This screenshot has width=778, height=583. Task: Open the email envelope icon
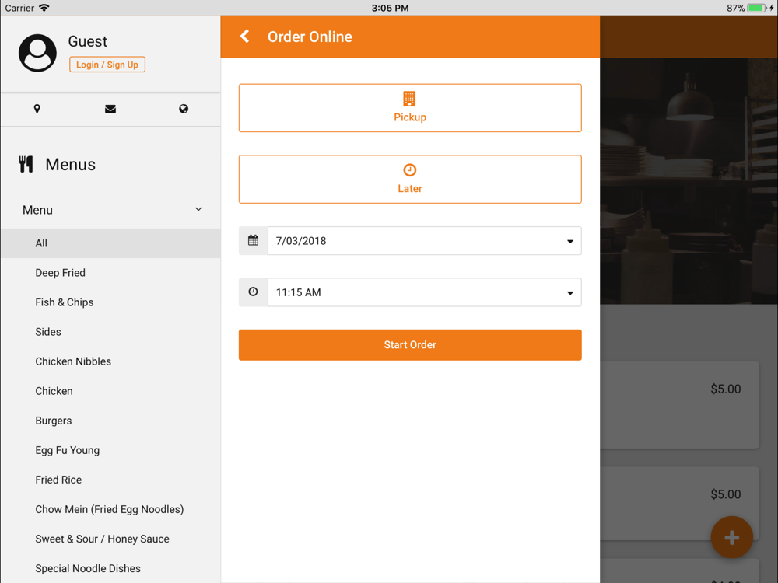(x=110, y=109)
